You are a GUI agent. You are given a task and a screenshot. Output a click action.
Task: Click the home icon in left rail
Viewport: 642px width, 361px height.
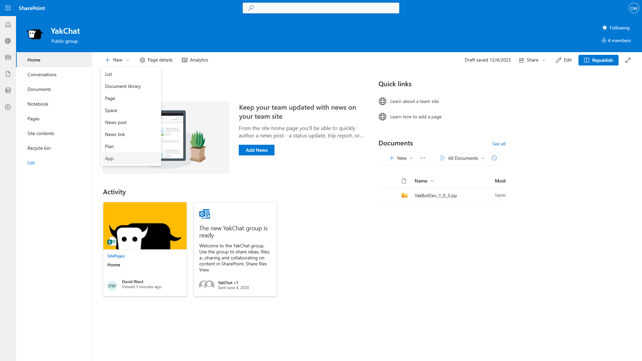tap(8, 25)
